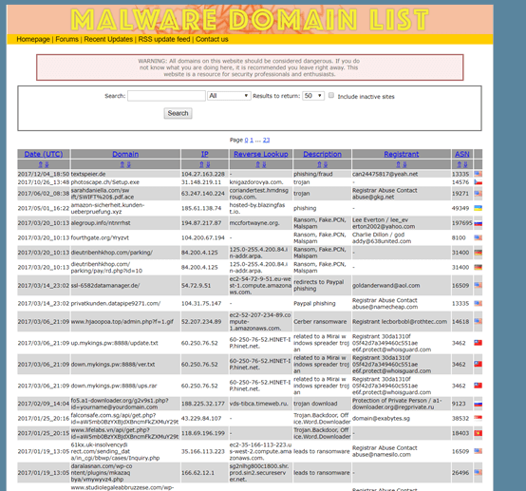Sort Reverse Lookup column ascending with the up arrow
Viewport: 526px width, 491px height.
[x=258, y=164]
